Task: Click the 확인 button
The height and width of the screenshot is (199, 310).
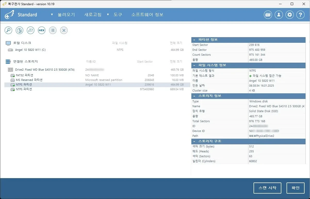Action: [x=296, y=188]
